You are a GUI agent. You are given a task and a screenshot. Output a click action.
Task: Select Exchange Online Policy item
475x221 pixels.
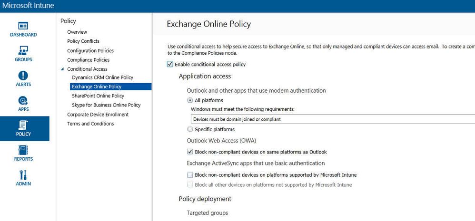[110, 87]
